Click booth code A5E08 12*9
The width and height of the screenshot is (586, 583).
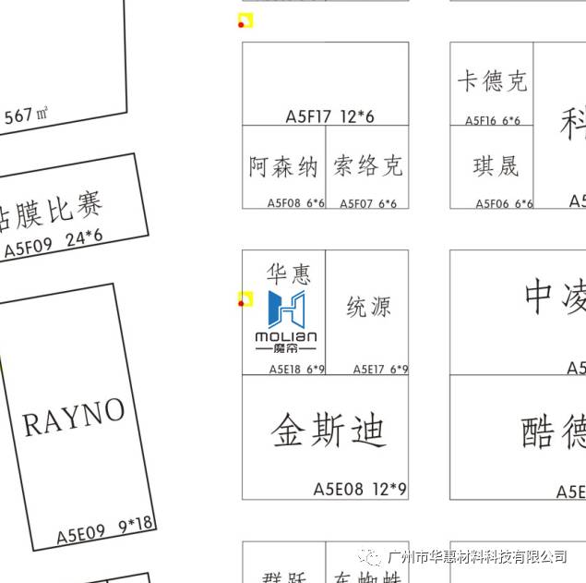(x=360, y=489)
